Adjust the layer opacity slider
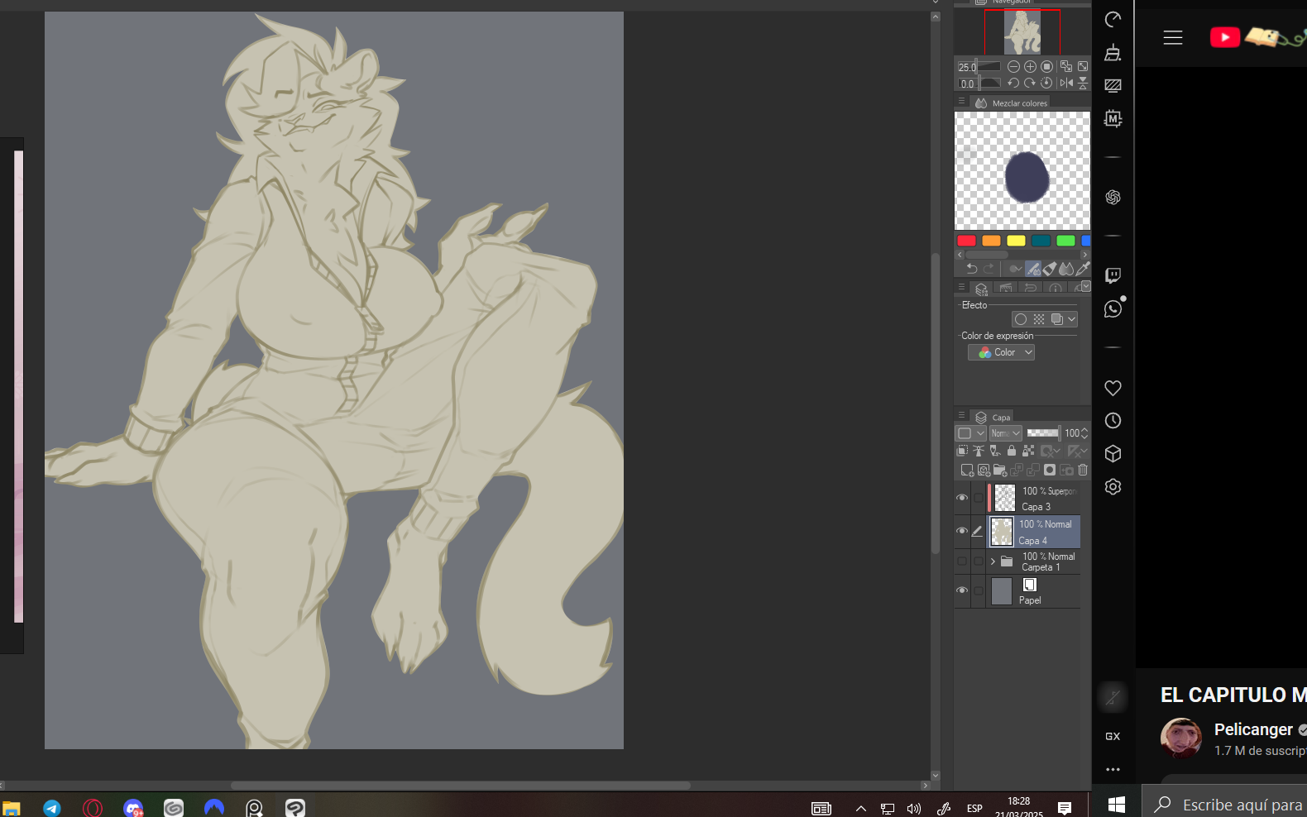 1043,433
